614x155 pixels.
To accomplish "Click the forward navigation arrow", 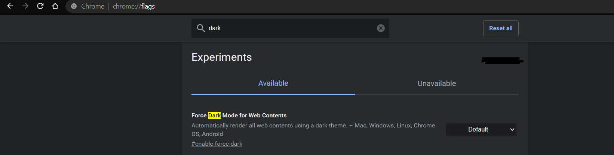I will tap(25, 6).
